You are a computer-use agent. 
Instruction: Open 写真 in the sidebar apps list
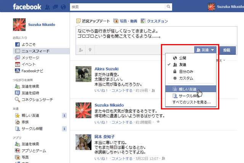pos(22,157)
